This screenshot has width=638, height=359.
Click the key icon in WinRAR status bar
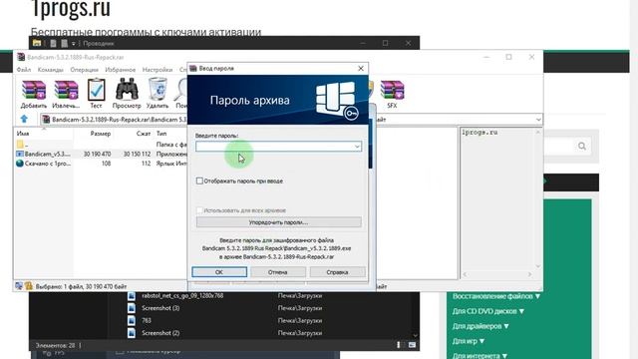tap(29, 286)
